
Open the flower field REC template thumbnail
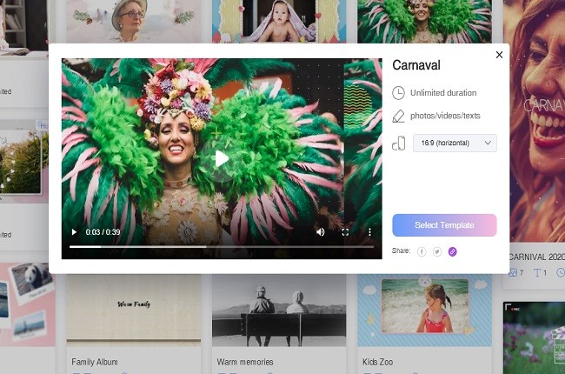coord(534,338)
